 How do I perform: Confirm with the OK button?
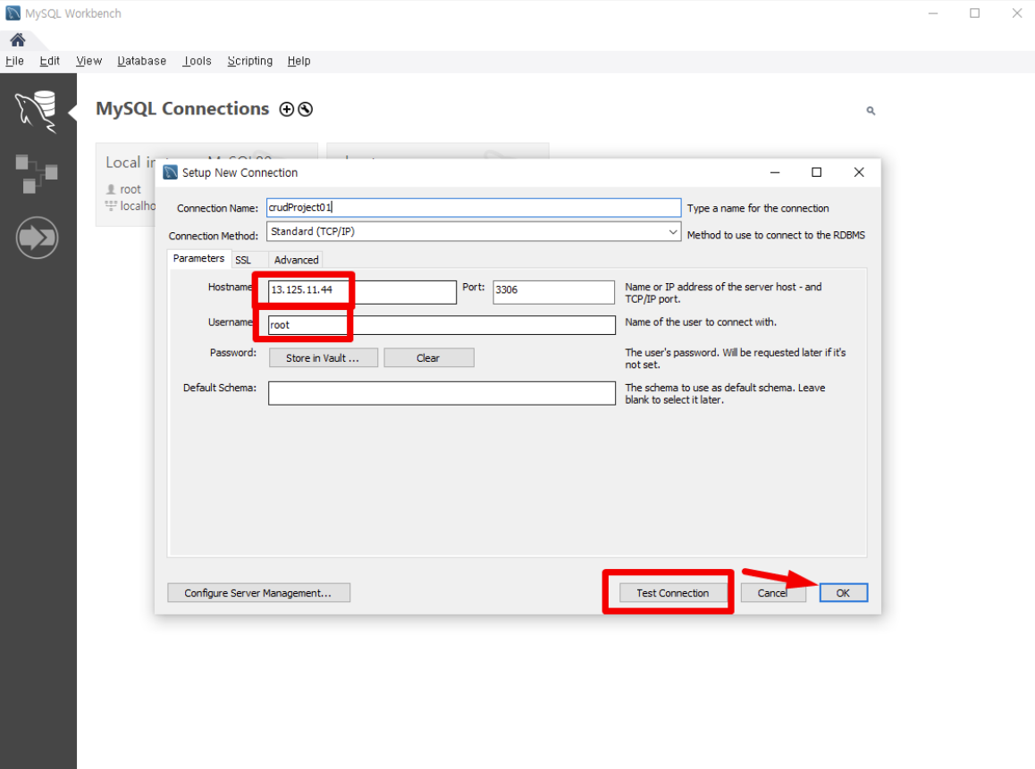coord(844,593)
